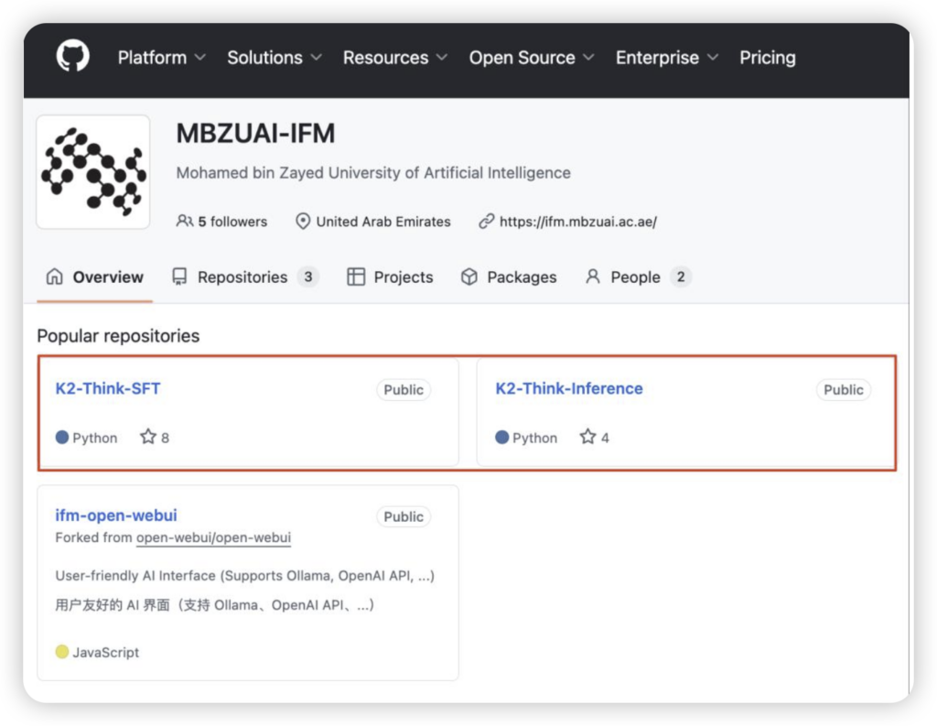The image size is (937, 726).
Task: Click the star icon on K2-Think-SFT
Action: [x=147, y=437]
